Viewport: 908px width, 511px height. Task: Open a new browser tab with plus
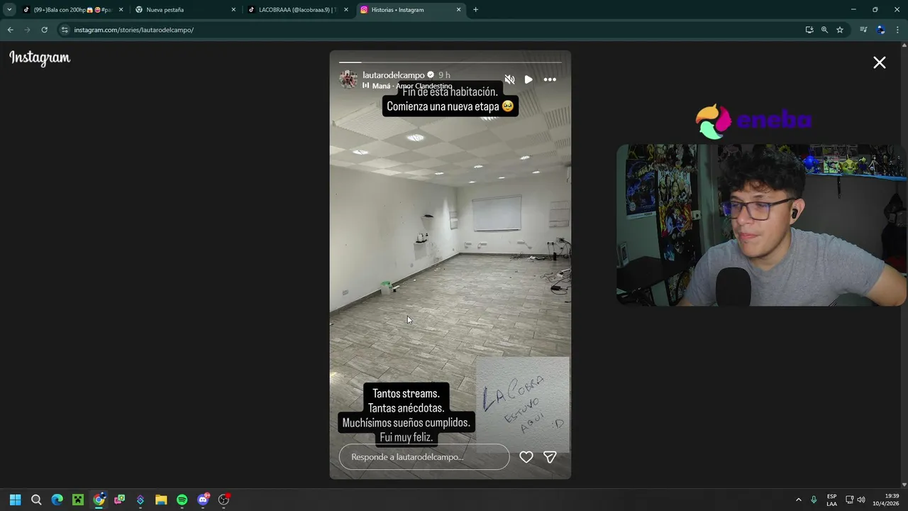(x=475, y=10)
